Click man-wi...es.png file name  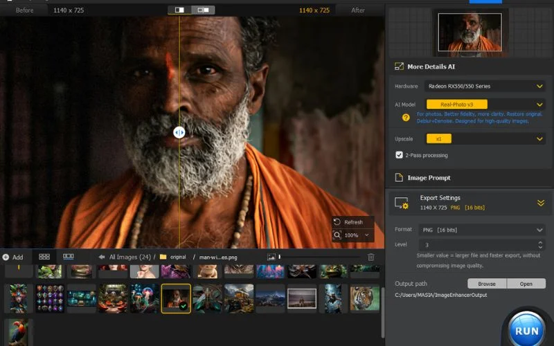point(218,257)
